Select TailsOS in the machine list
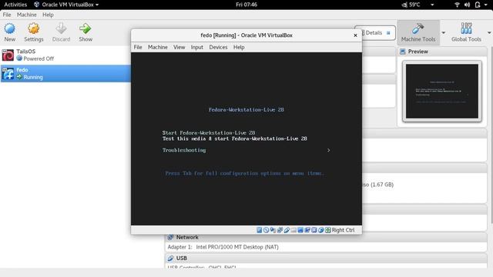This screenshot has width=493, height=277. 65,55
